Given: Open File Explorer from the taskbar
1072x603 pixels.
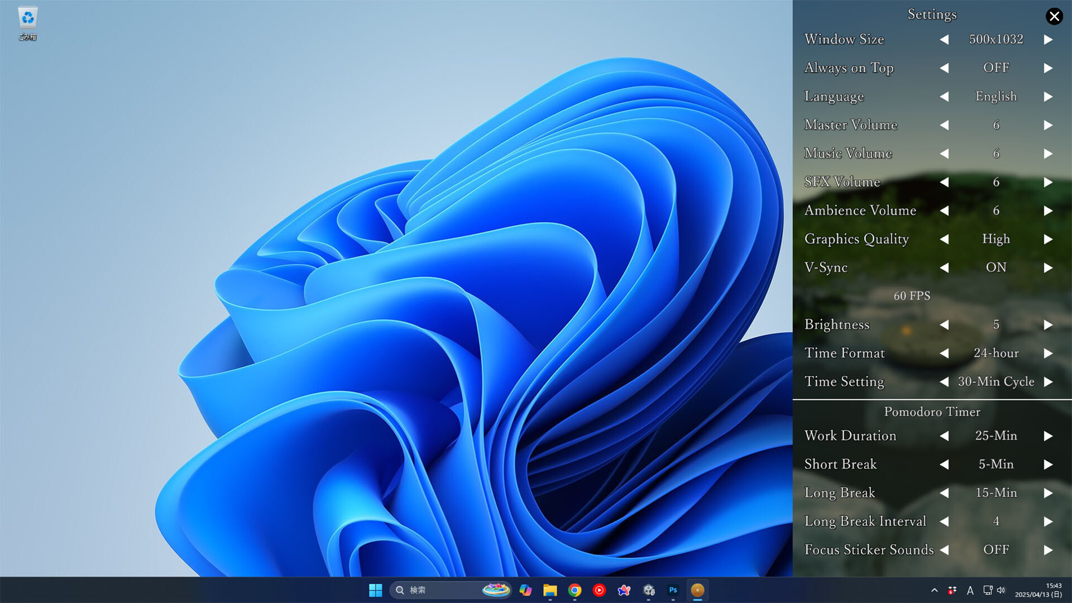Looking at the screenshot, I should [x=550, y=590].
